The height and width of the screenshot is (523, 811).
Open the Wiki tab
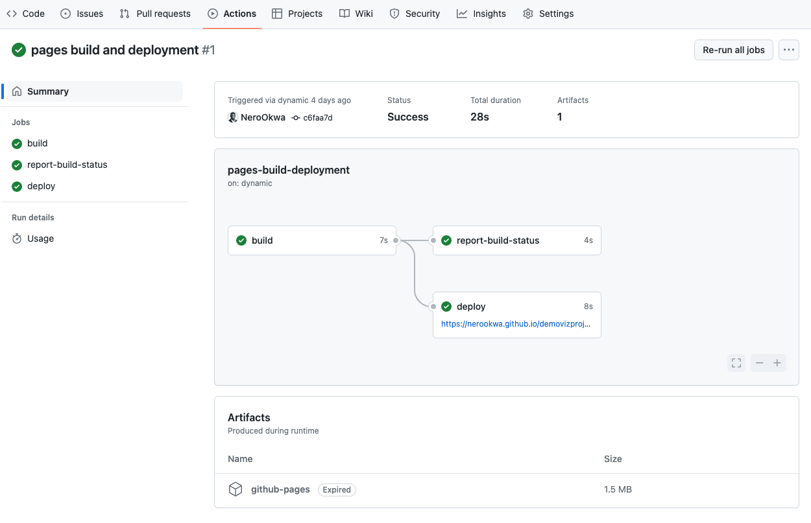coord(356,14)
